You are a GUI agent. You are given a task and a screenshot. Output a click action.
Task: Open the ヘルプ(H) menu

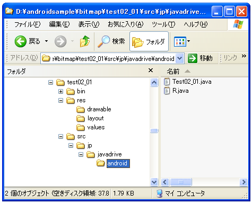tap(196, 24)
